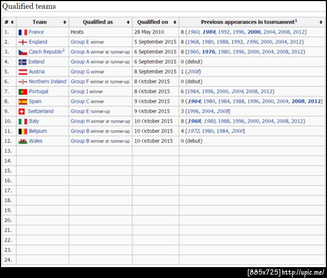
Task: Select the Hosts cell in France row
Action: coord(100,32)
